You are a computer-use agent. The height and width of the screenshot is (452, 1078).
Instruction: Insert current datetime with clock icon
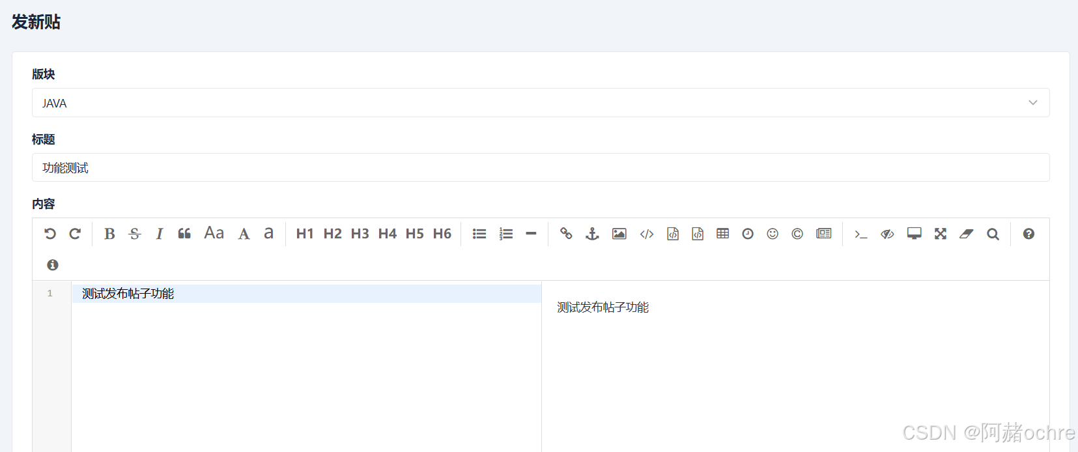[x=748, y=234]
